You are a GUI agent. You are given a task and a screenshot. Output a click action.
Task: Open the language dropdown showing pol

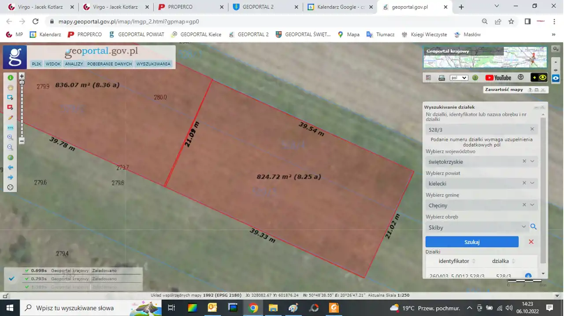[x=459, y=78]
